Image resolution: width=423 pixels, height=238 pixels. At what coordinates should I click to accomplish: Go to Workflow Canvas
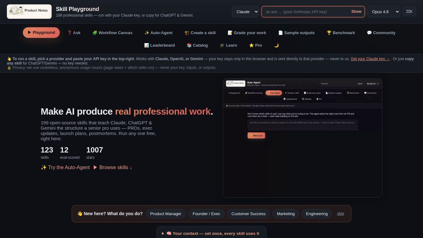coord(112,33)
